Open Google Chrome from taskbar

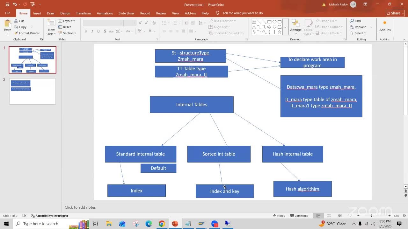(162, 224)
